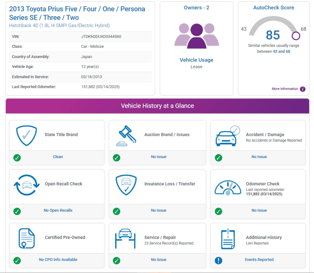Click the 12 year(s) vehicle age value
The height and width of the screenshot is (273, 314).
[x=90, y=67]
